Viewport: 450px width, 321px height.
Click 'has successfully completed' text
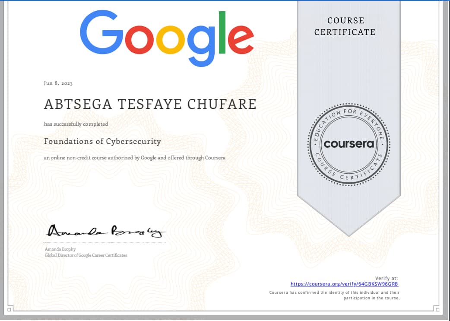coord(76,124)
